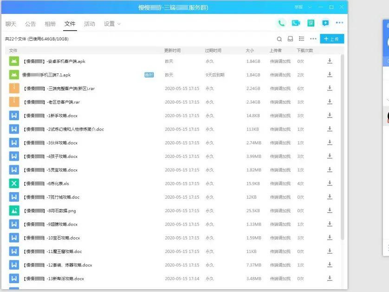Click the file list vertical scrollbar
389x292 pixels.
(343, 139)
